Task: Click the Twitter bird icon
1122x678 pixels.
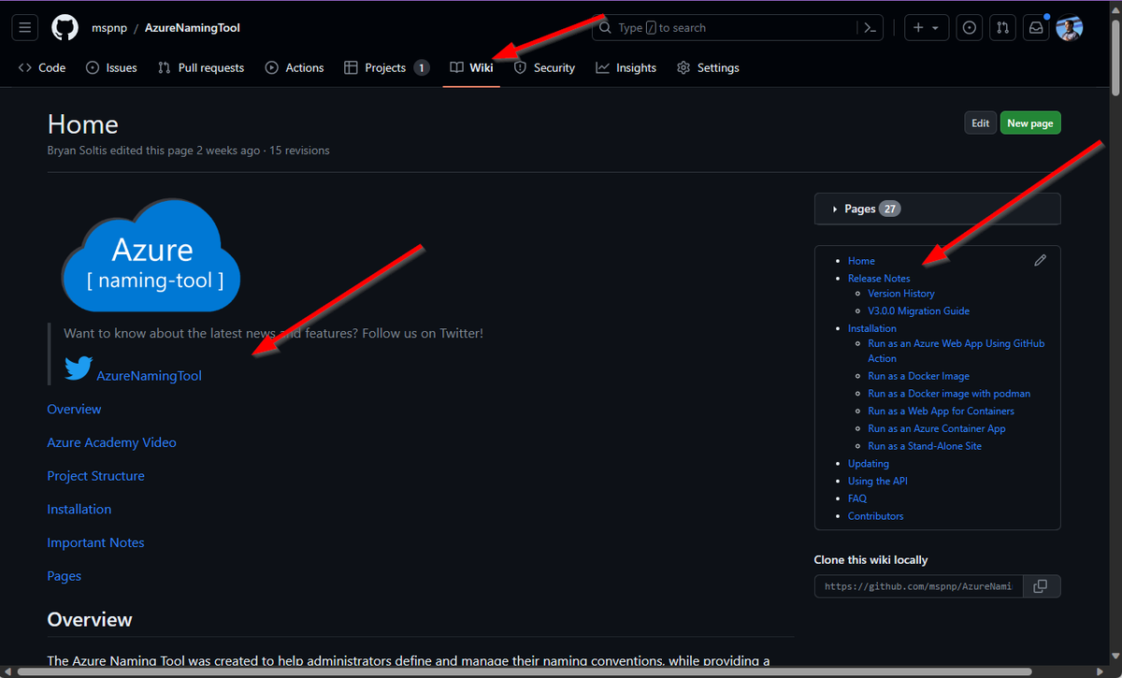Action: [79, 368]
